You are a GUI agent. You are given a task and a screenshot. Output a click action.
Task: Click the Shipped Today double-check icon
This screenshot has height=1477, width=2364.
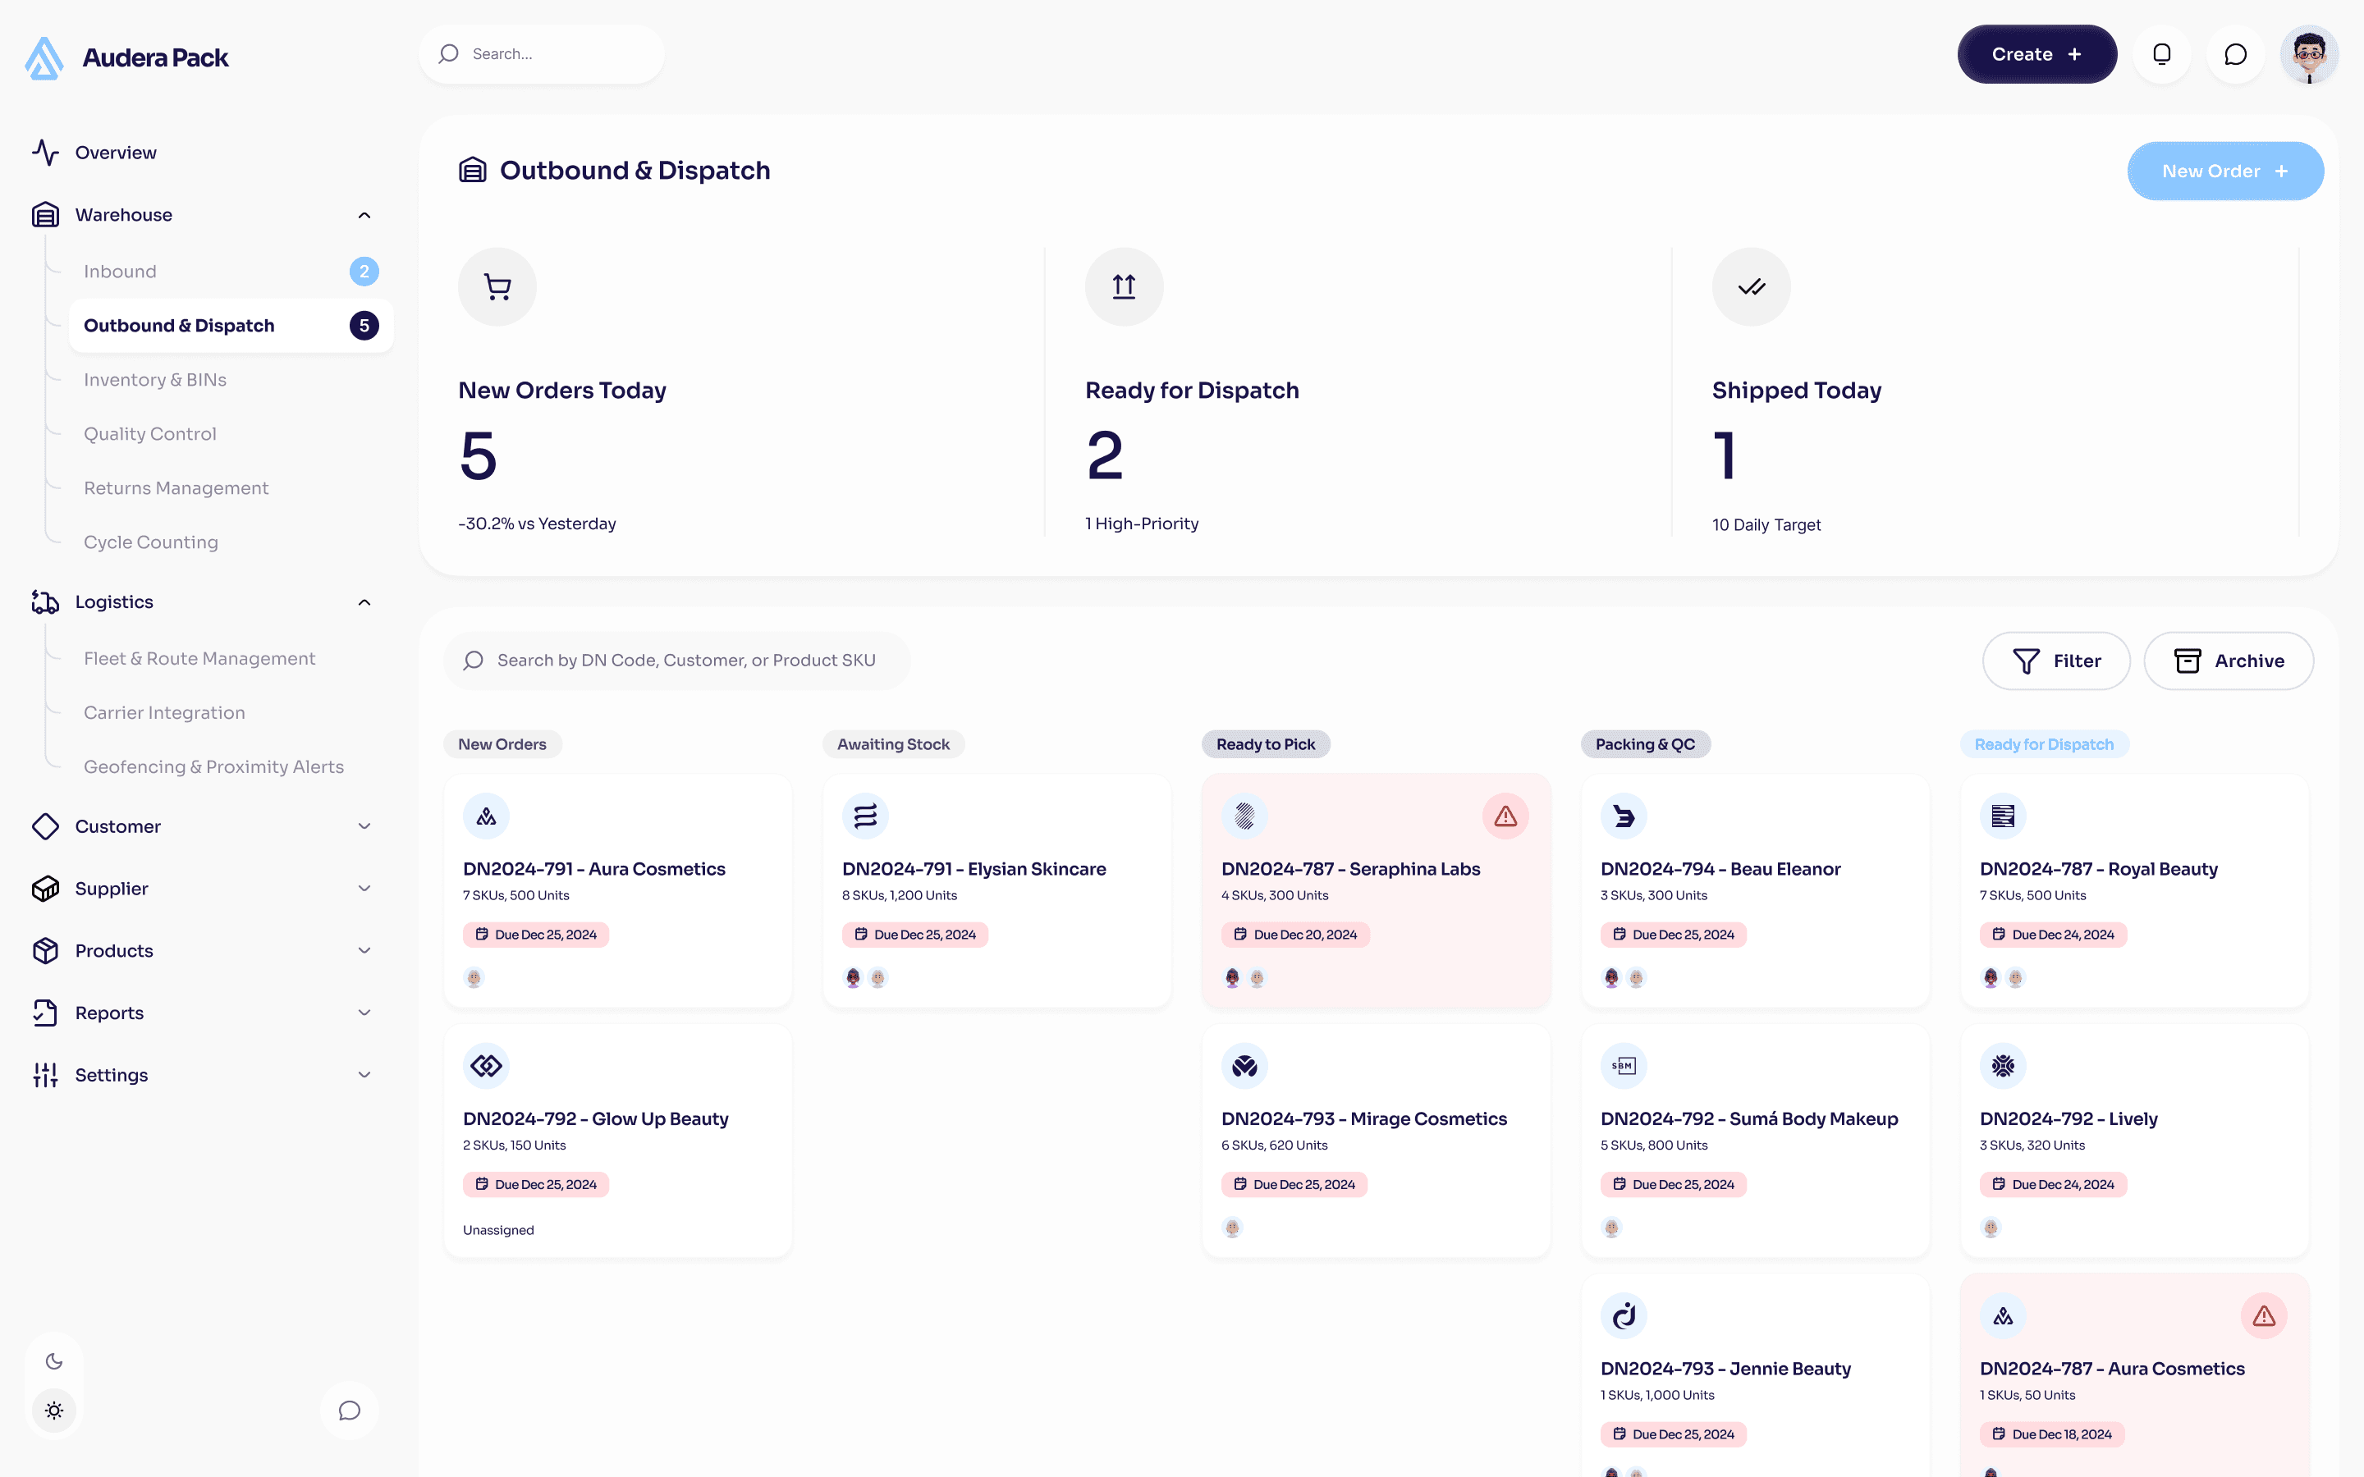click(x=1752, y=286)
